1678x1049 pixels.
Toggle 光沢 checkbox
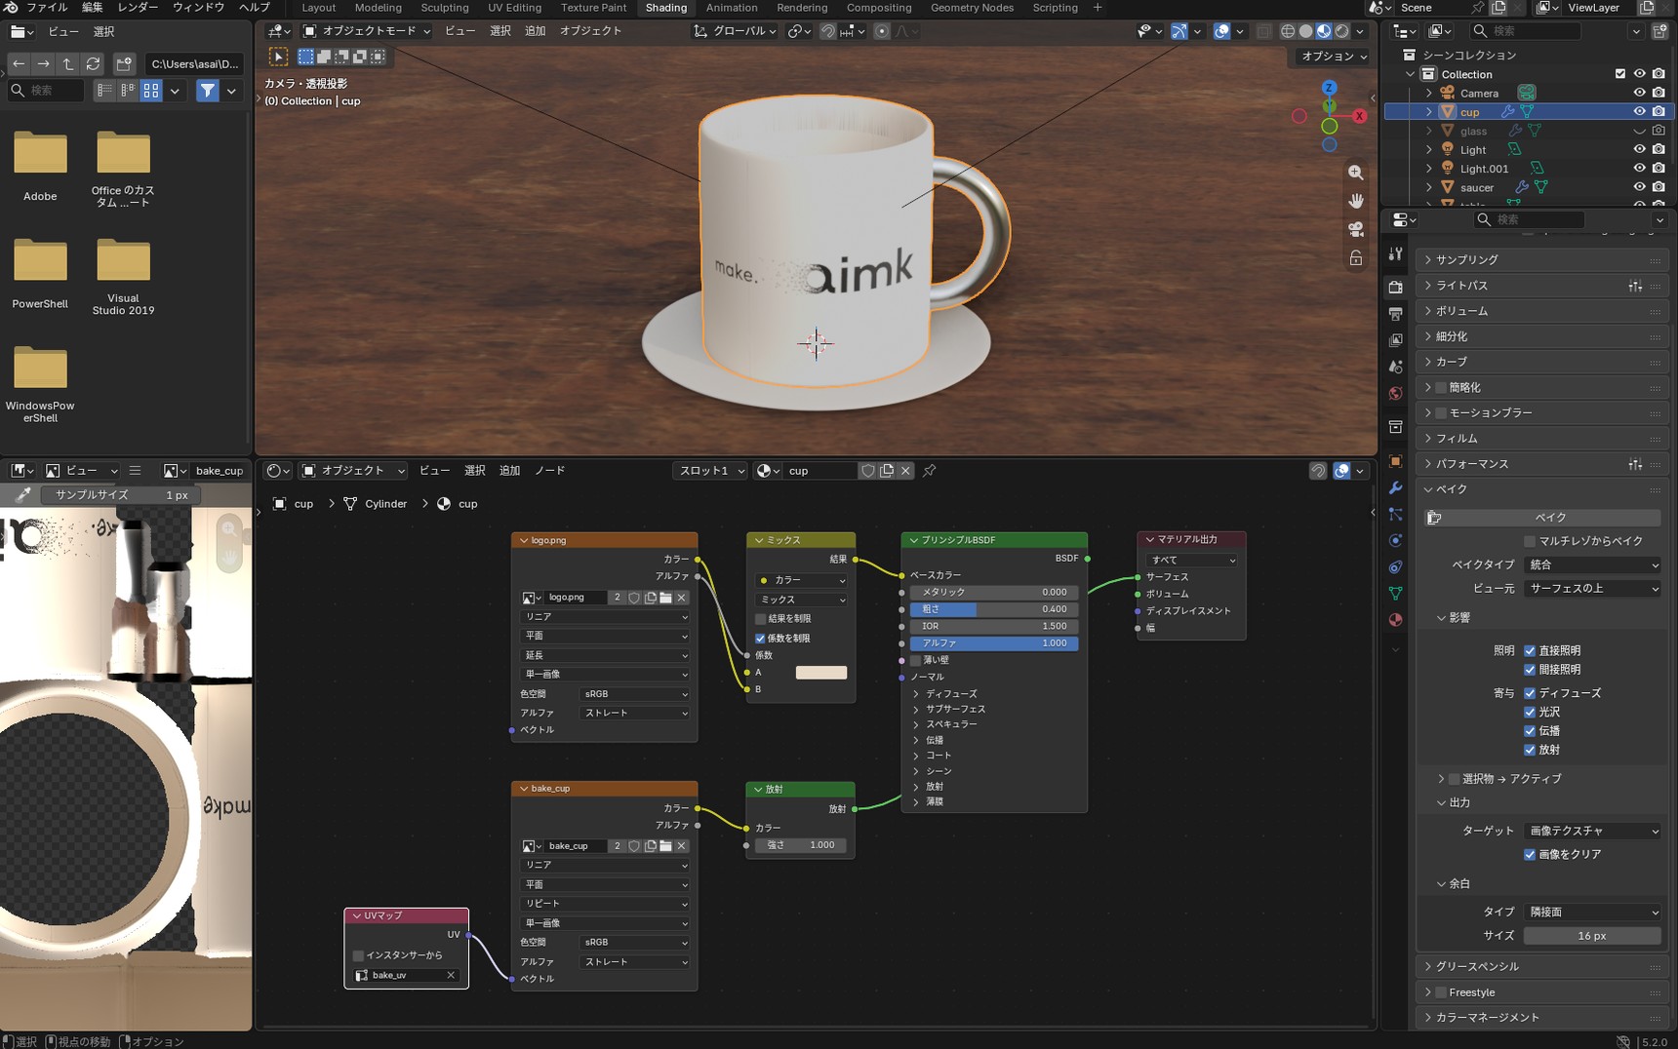click(x=1530, y=713)
